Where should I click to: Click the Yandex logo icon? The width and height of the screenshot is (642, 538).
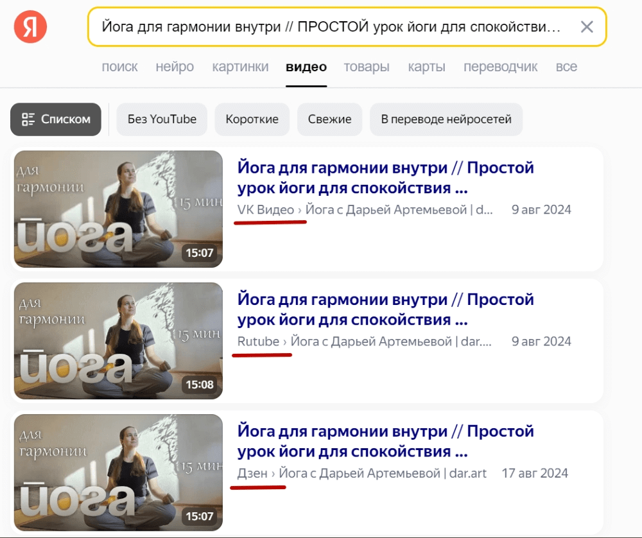pyautogui.click(x=30, y=26)
